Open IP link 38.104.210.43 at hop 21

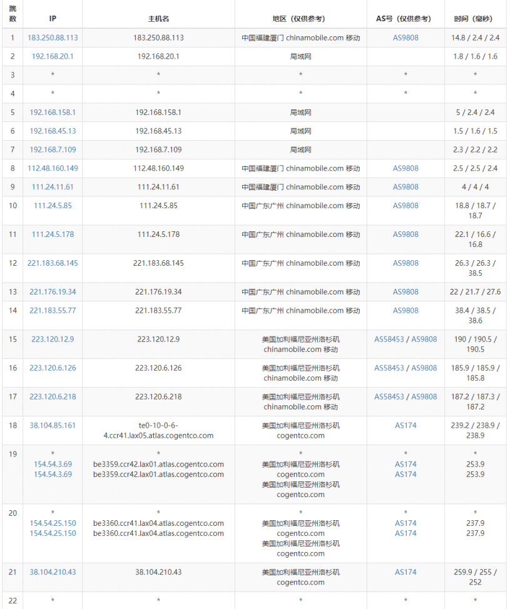pyautogui.click(x=53, y=572)
